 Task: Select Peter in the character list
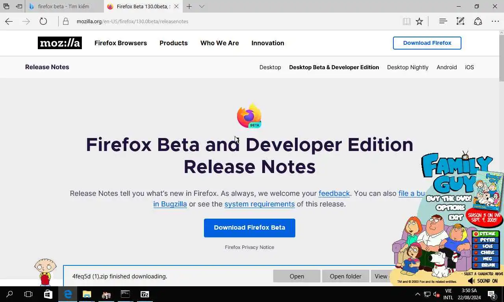coord(485,240)
